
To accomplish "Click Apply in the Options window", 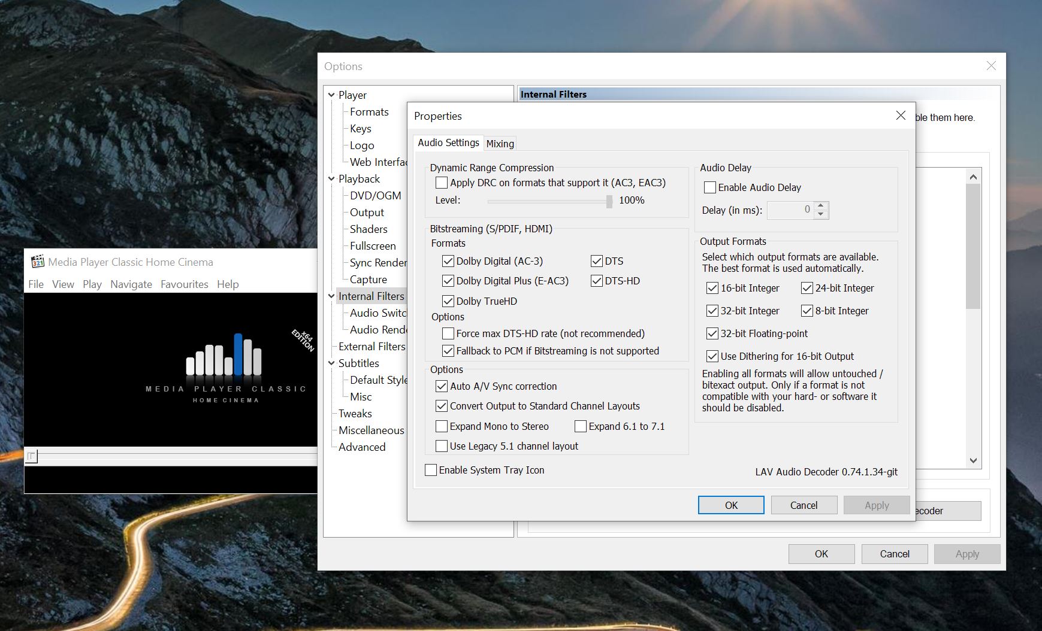I will [967, 554].
